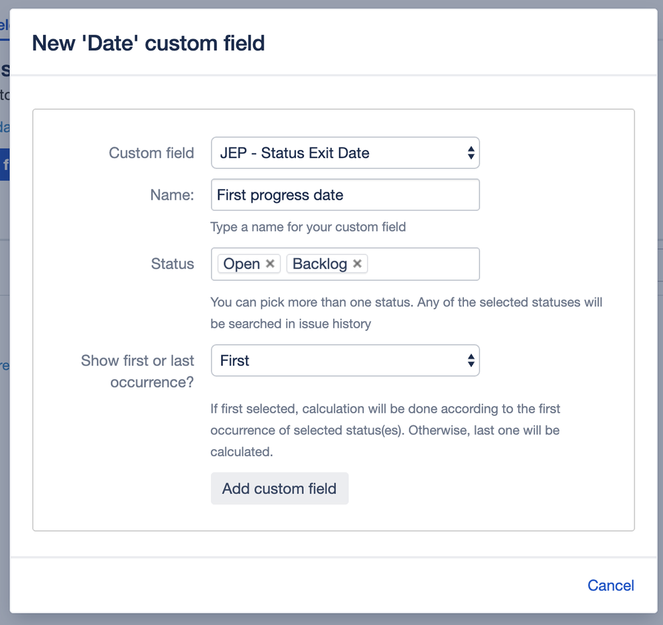Cancel the new custom field dialog
The width and height of the screenshot is (663, 625).
(611, 585)
